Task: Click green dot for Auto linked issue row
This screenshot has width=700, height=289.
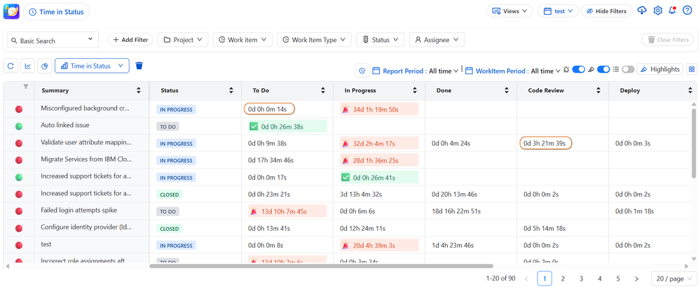Action: (x=19, y=126)
